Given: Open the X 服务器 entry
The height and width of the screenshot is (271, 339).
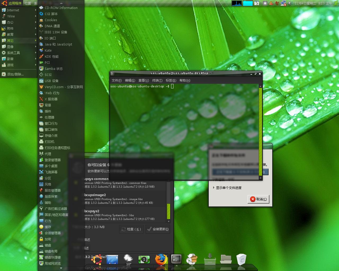Looking at the screenshot, I should pyautogui.click(x=61, y=99).
